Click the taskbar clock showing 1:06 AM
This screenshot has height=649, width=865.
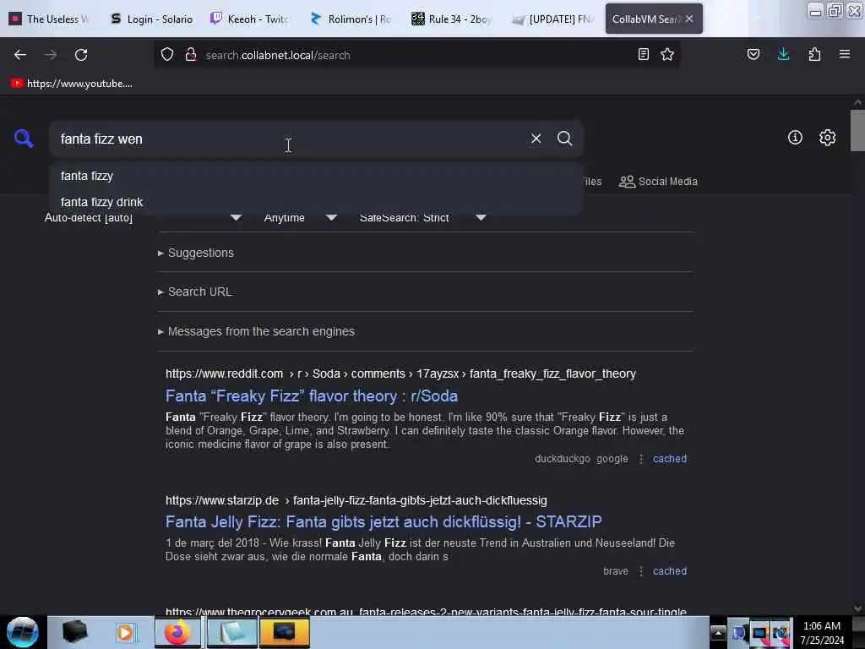pyautogui.click(x=822, y=632)
